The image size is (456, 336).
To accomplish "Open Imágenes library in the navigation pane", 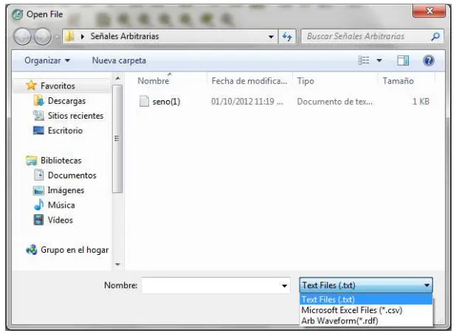I will 66,190.
